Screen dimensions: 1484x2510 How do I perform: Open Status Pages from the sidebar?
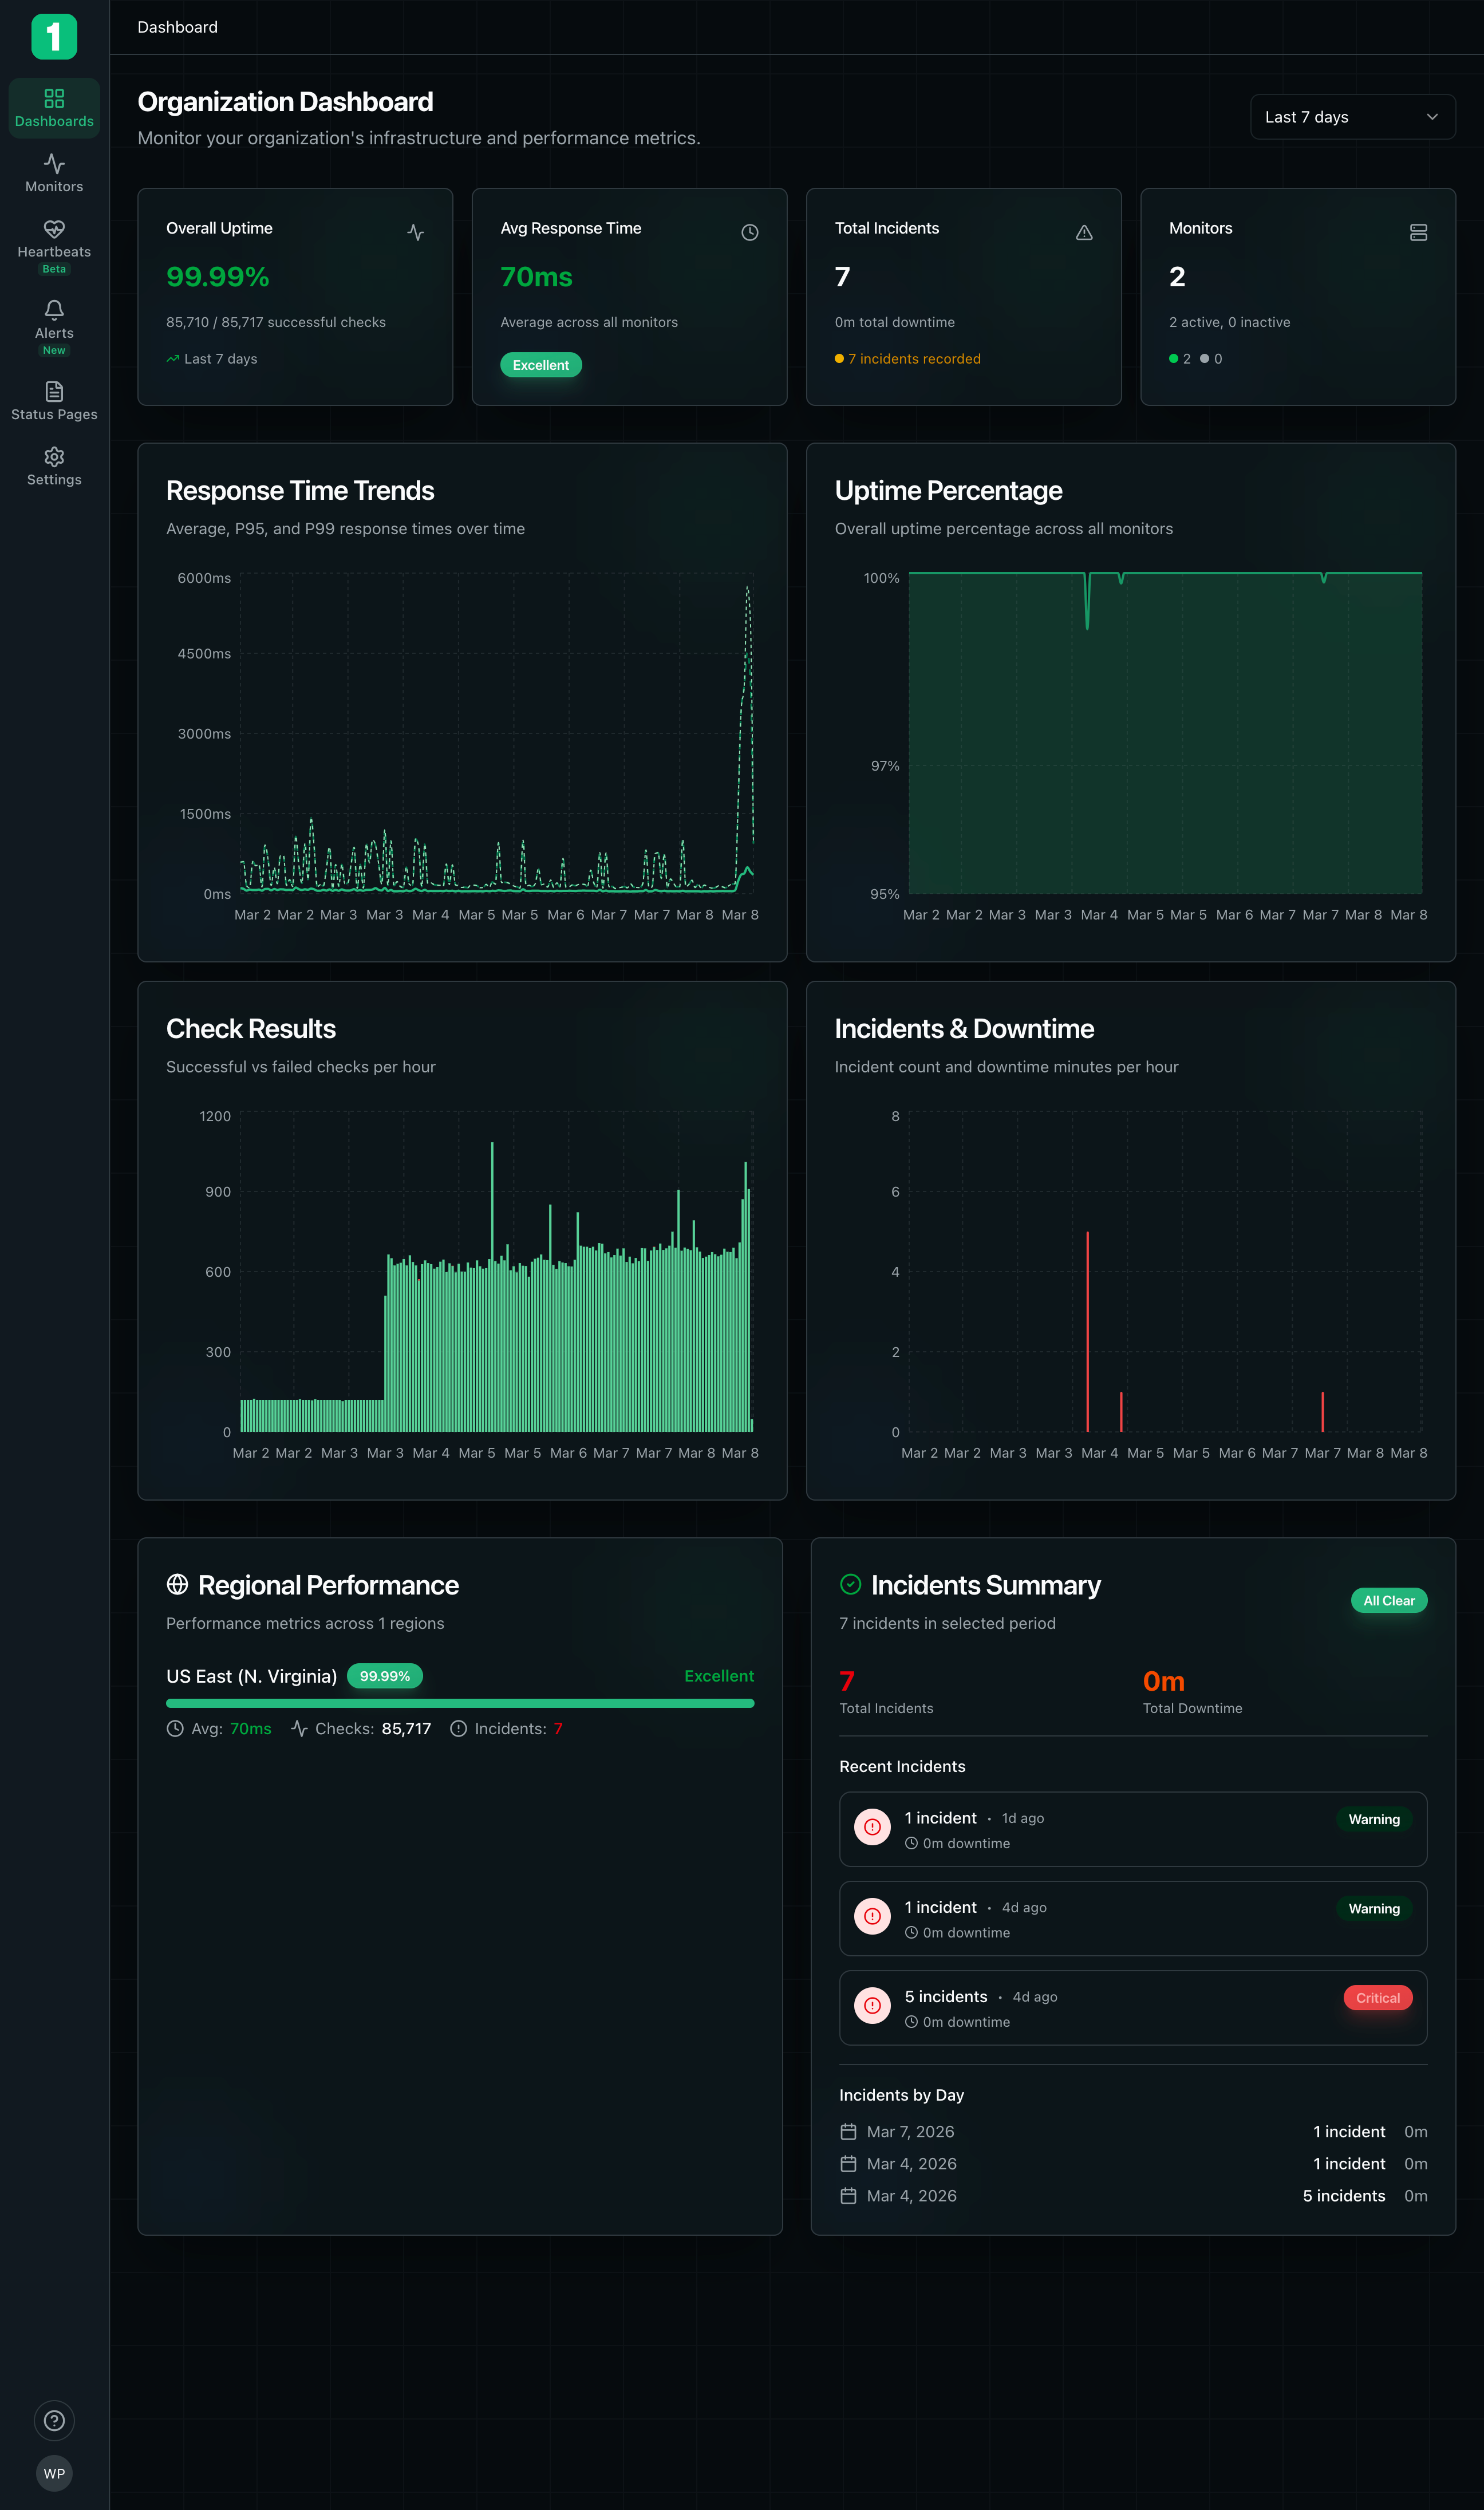tap(54, 400)
